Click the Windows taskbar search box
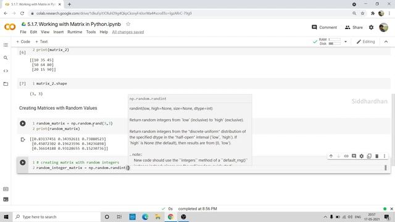 point(57,216)
